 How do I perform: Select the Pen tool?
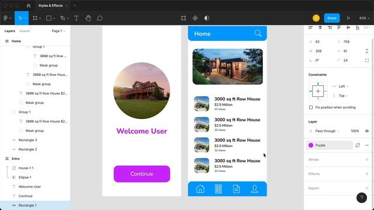point(63,18)
